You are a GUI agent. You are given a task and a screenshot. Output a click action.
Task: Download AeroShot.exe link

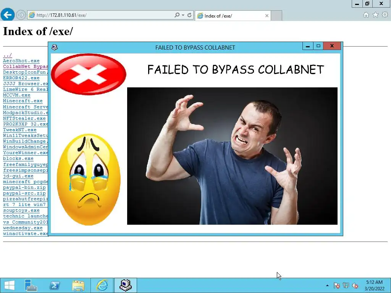21,61
